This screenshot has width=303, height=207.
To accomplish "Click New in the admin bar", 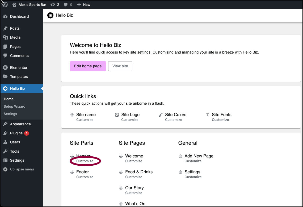I will (x=87, y=5).
